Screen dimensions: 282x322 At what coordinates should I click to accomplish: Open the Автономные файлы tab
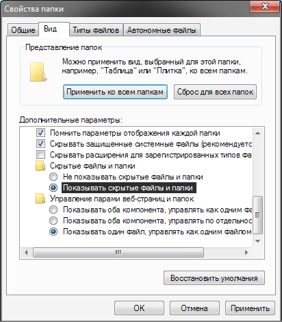162,30
